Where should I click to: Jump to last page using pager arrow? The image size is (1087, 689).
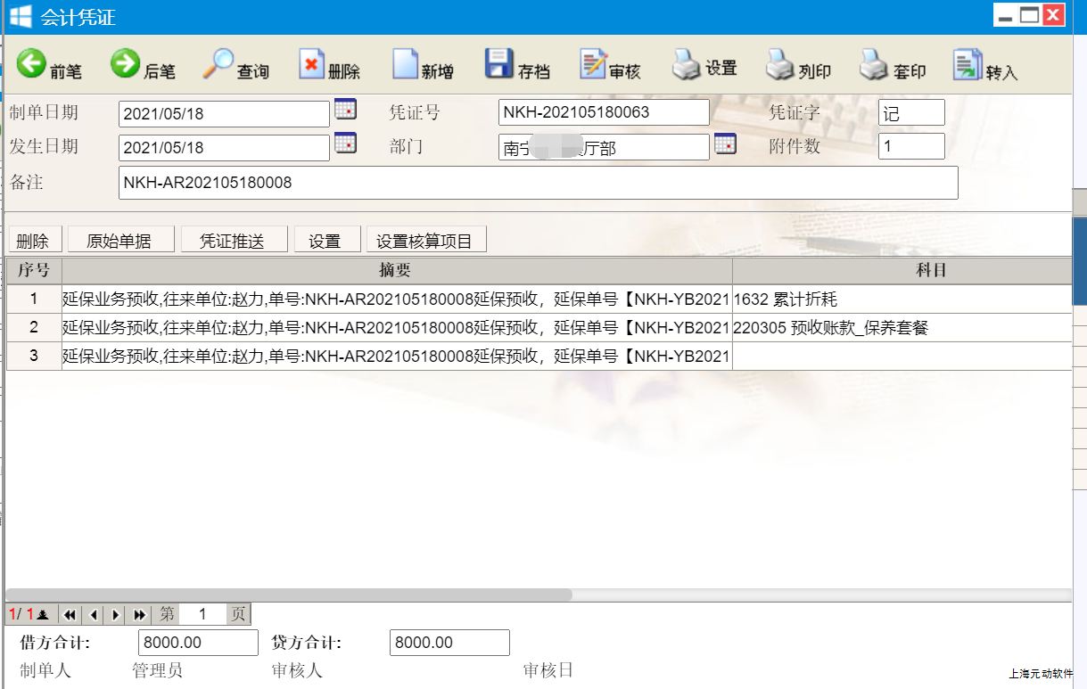coord(139,614)
